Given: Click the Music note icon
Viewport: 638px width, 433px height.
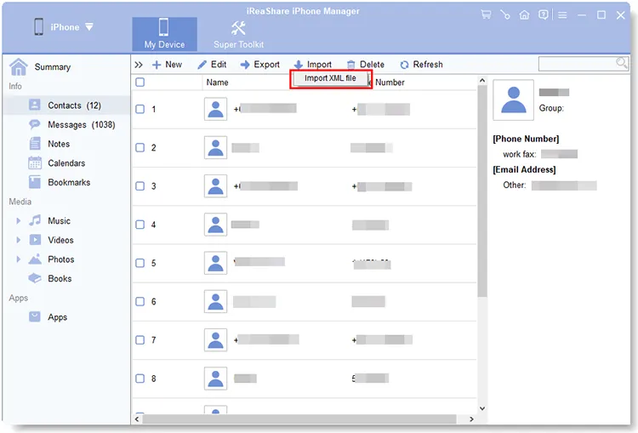Looking at the screenshot, I should pyautogui.click(x=35, y=220).
